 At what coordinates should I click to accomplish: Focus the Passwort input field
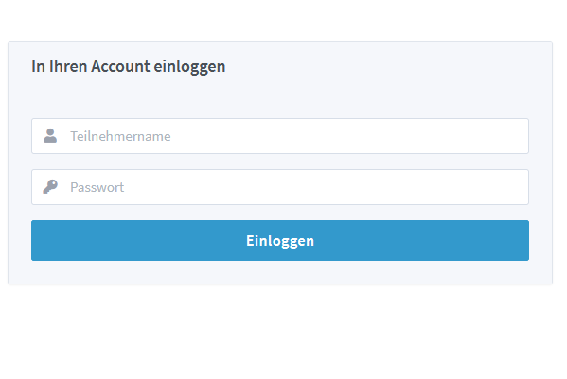click(280, 187)
